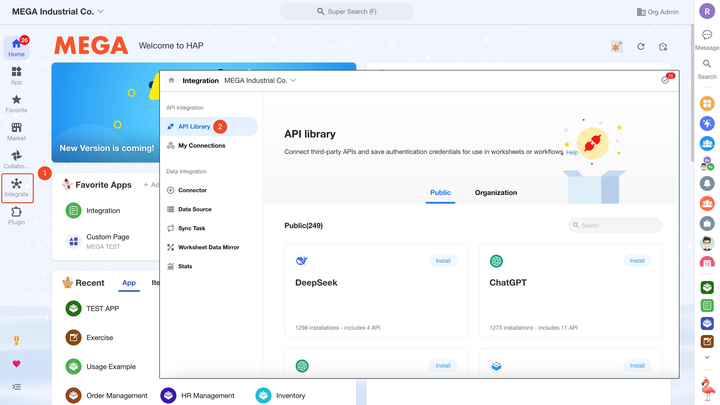
Task: Click the Super Search bar
Action: point(346,11)
